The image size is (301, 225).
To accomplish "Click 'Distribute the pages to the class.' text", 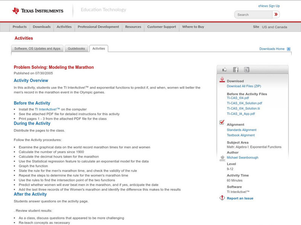I will coord(40,131).
